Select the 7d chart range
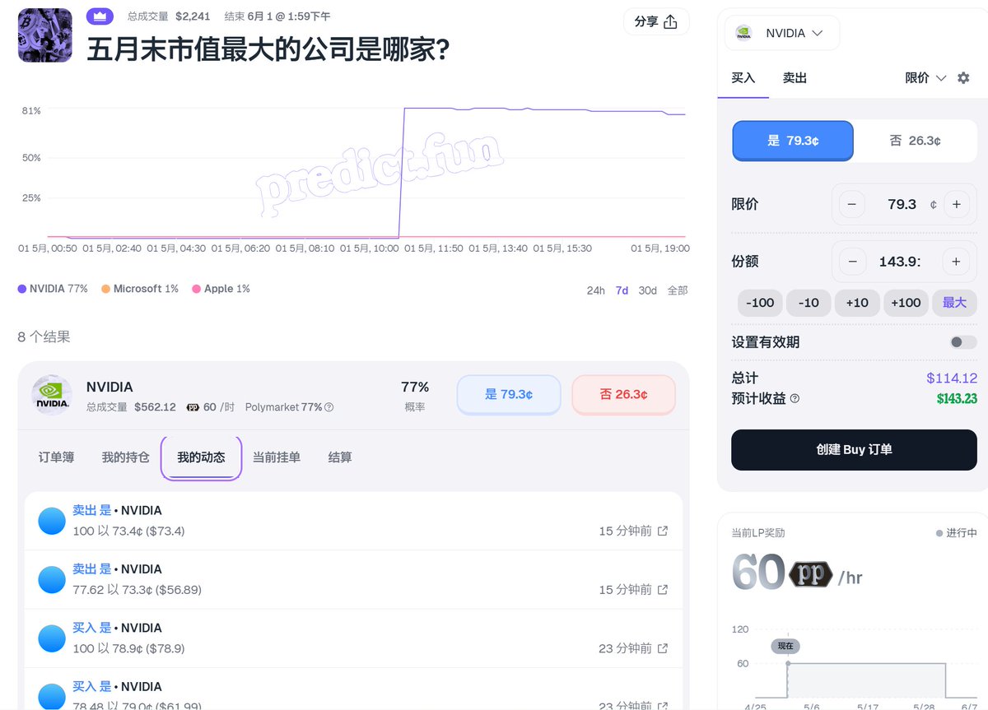This screenshot has height=710, width=988. (622, 290)
